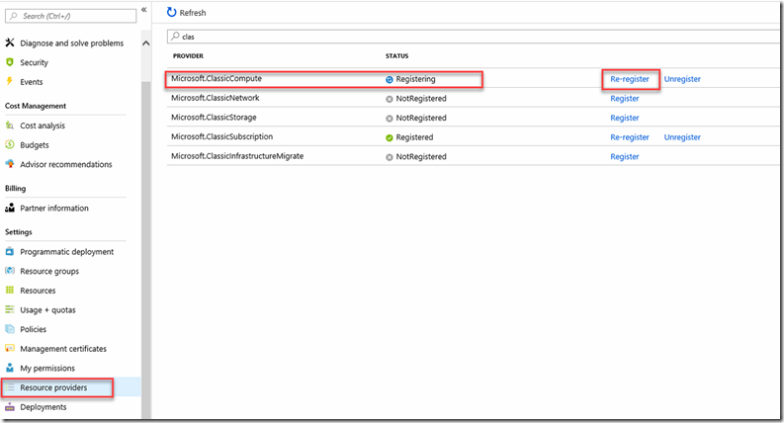Register Microsoft.ClassicStorage
This screenshot has width=784, height=423.
625,118
